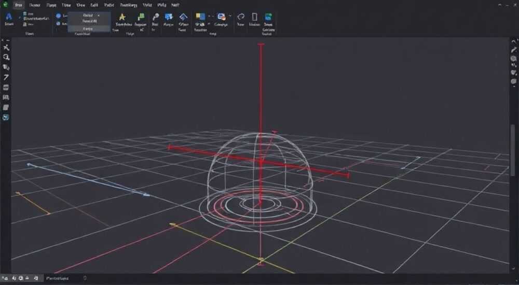This screenshot has width=519, height=285.
Task: Select the last tab in the menu bar
Action: pos(175,5)
